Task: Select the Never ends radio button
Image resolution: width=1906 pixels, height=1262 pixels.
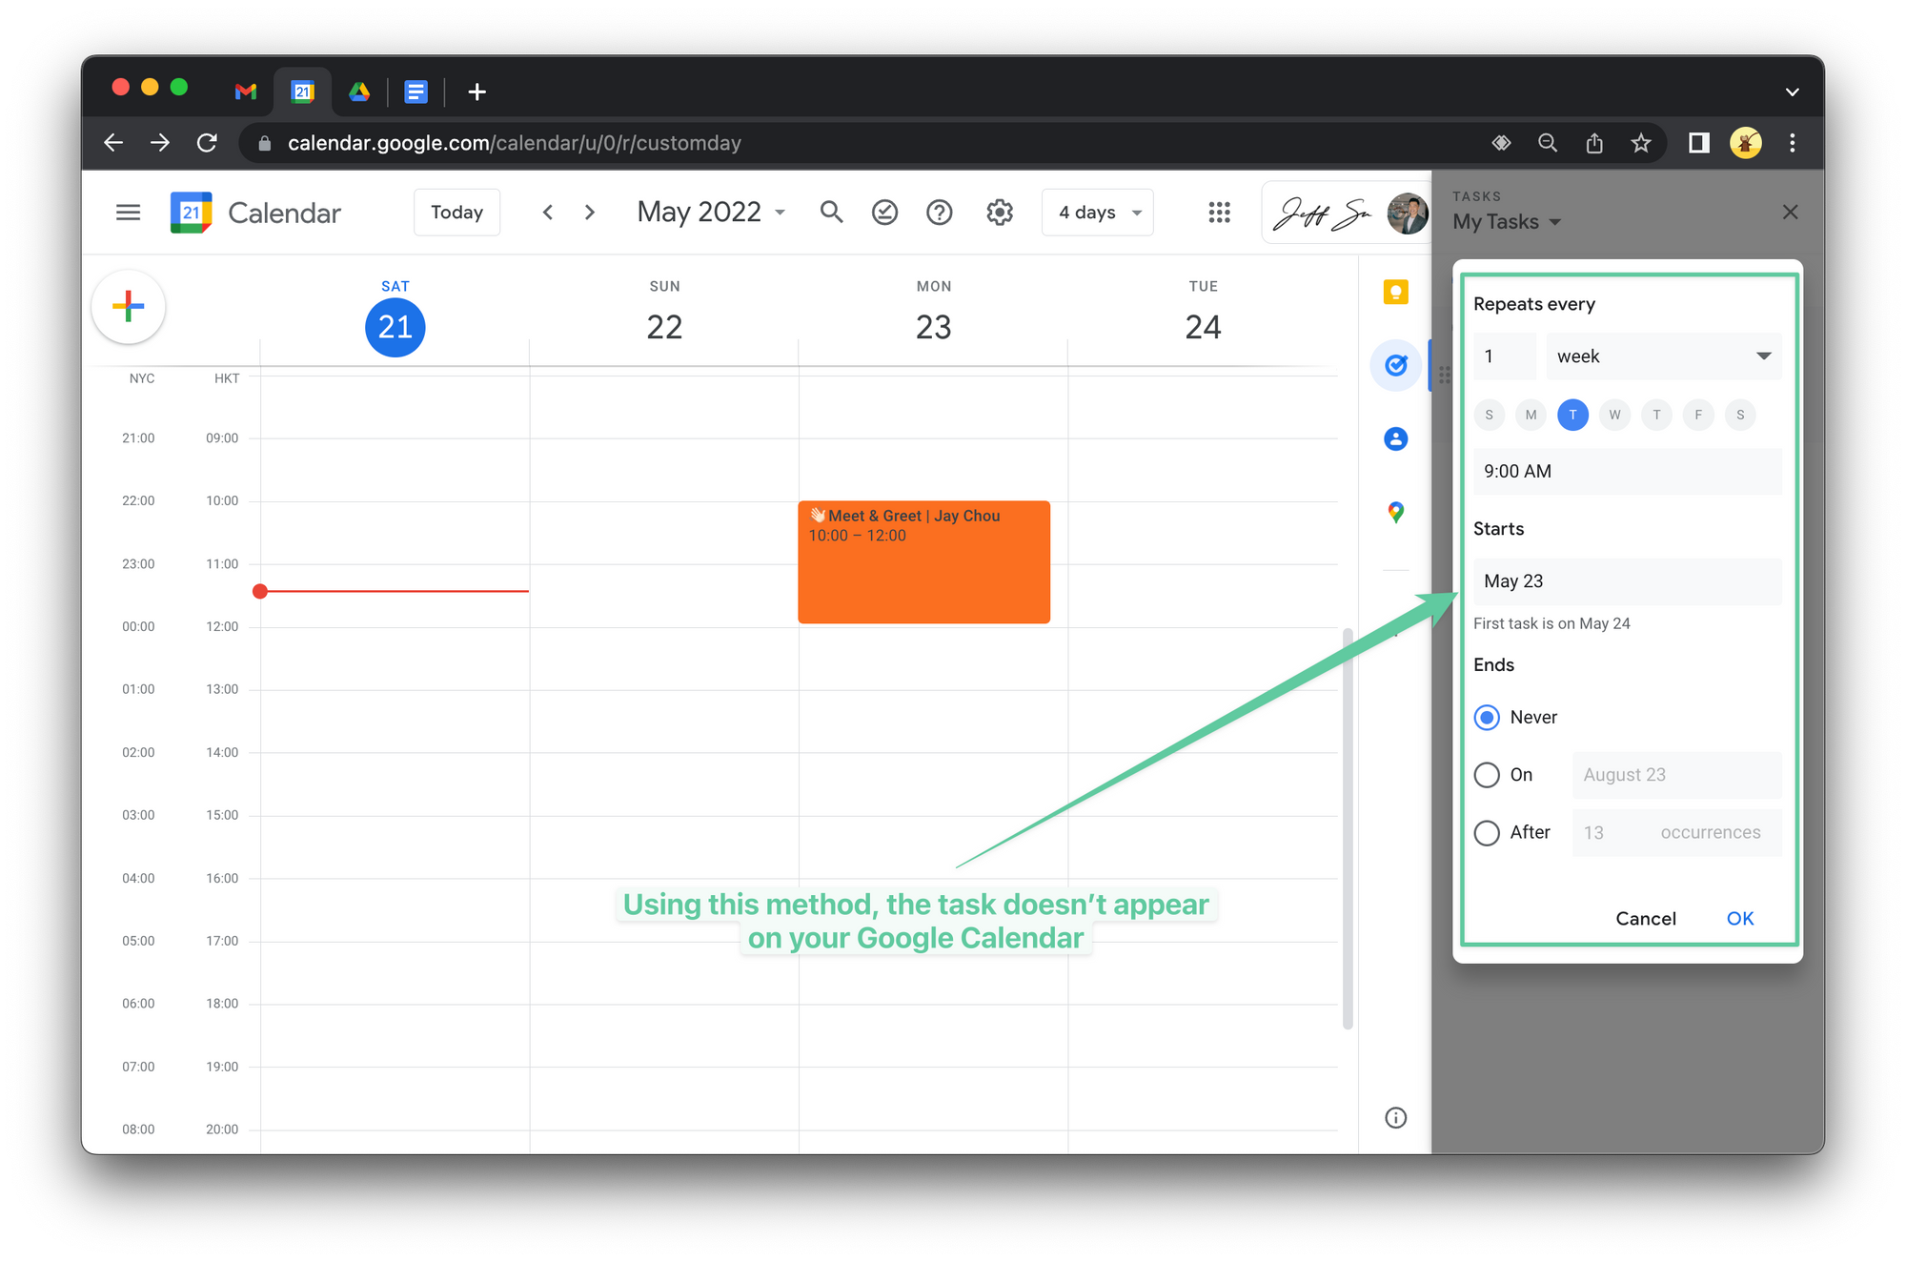Action: (1487, 717)
